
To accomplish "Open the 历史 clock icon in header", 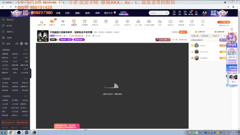I will click(x=174, y=12).
